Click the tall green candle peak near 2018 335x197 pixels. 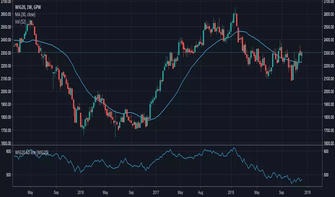coord(234,18)
